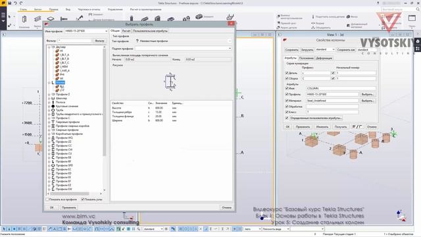421x237 pixels.
Task: Open the File menu icon at top-left
Action: click(3, 3)
